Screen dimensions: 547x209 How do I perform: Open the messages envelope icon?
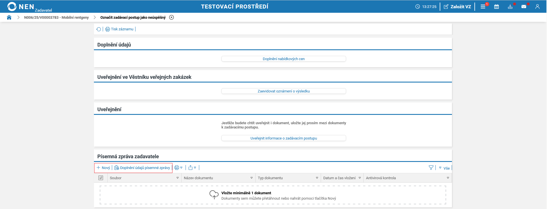tap(524, 7)
